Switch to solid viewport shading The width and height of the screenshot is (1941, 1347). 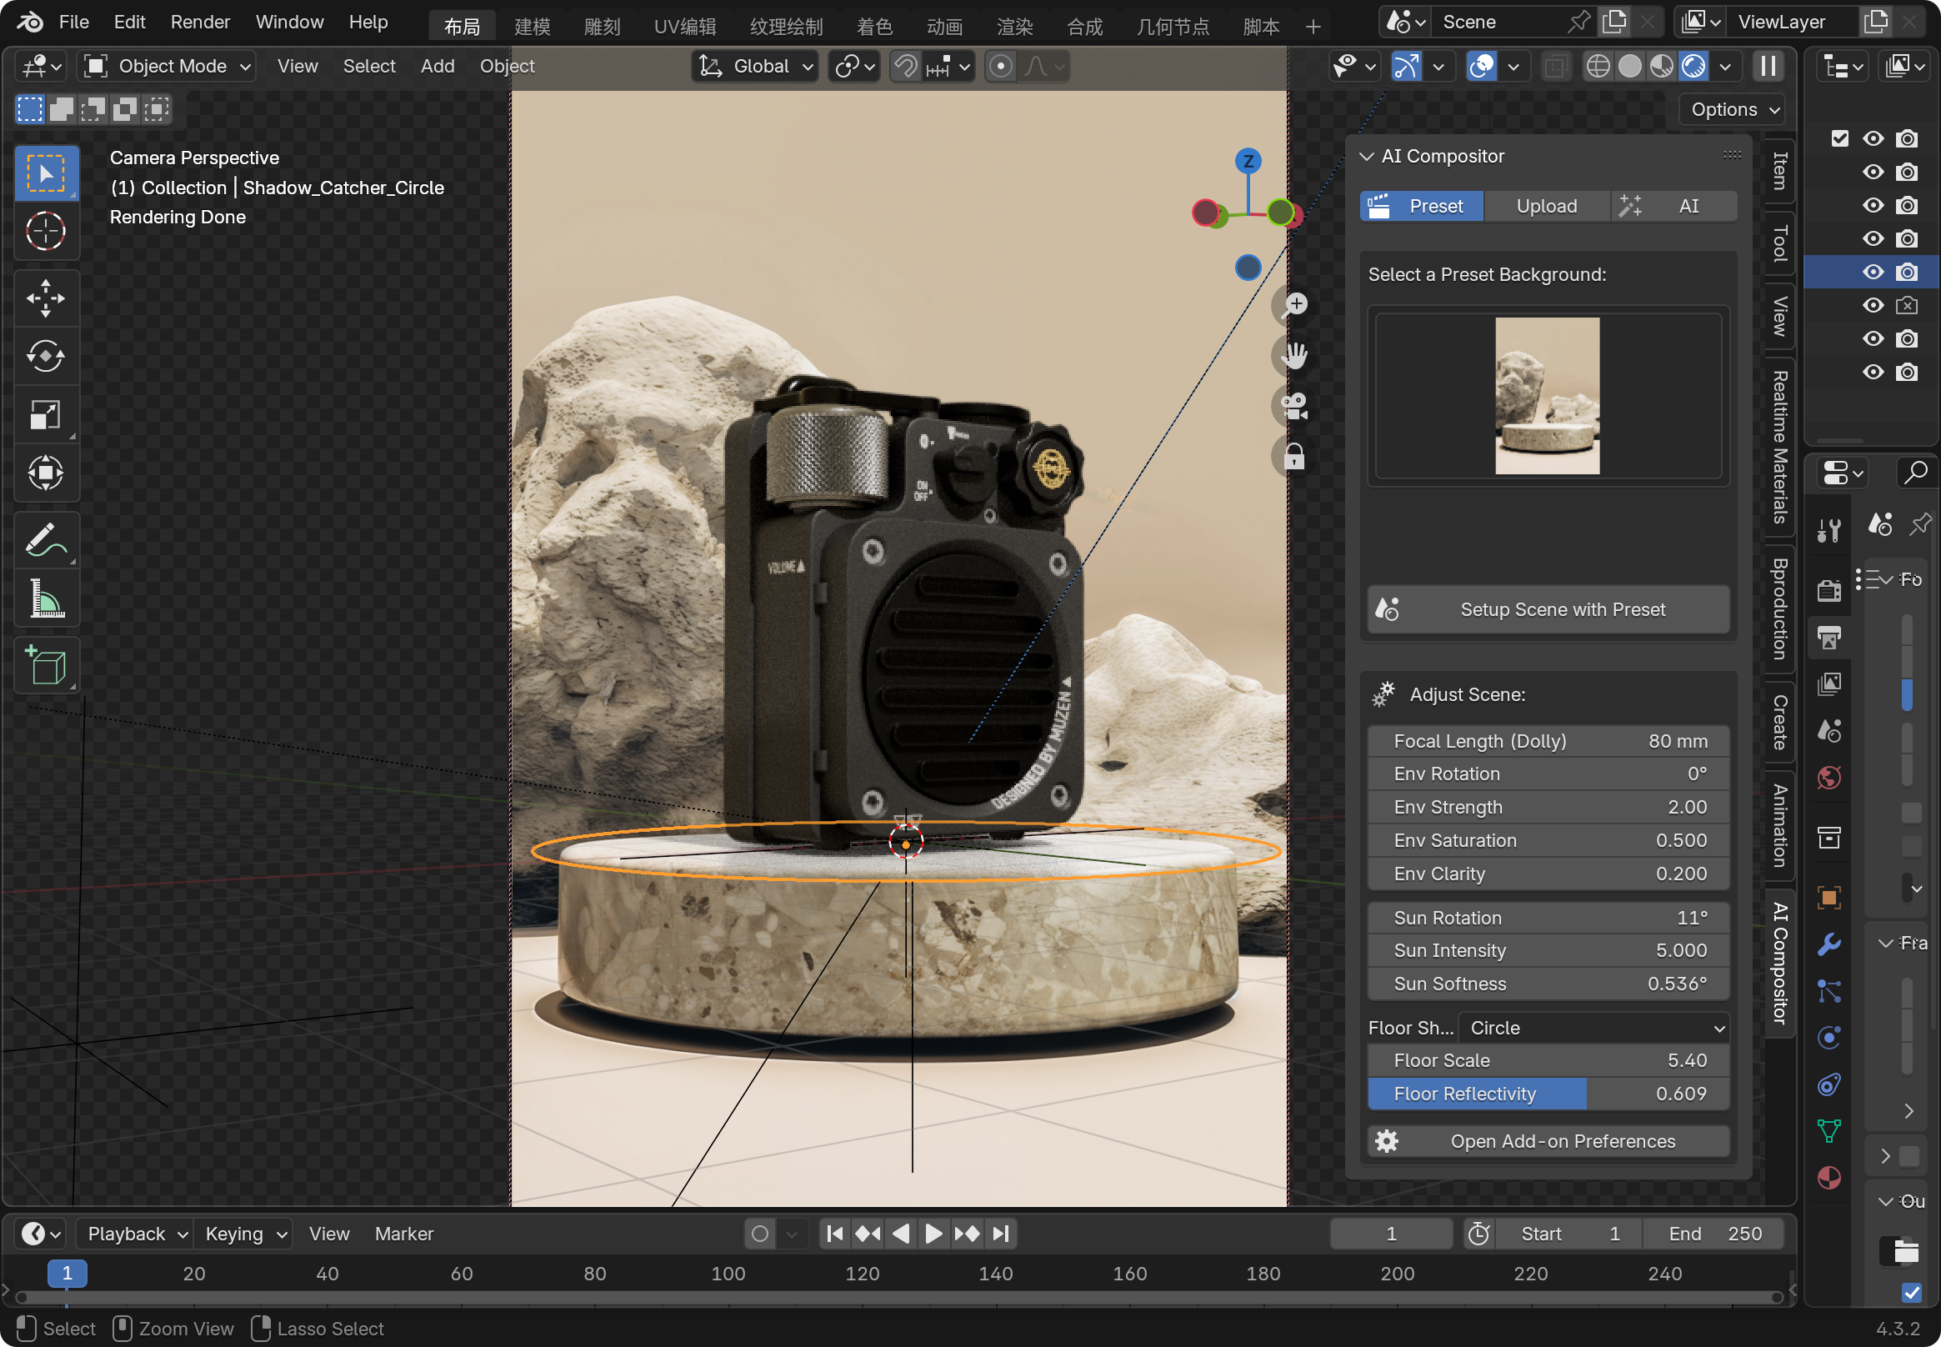(1629, 66)
